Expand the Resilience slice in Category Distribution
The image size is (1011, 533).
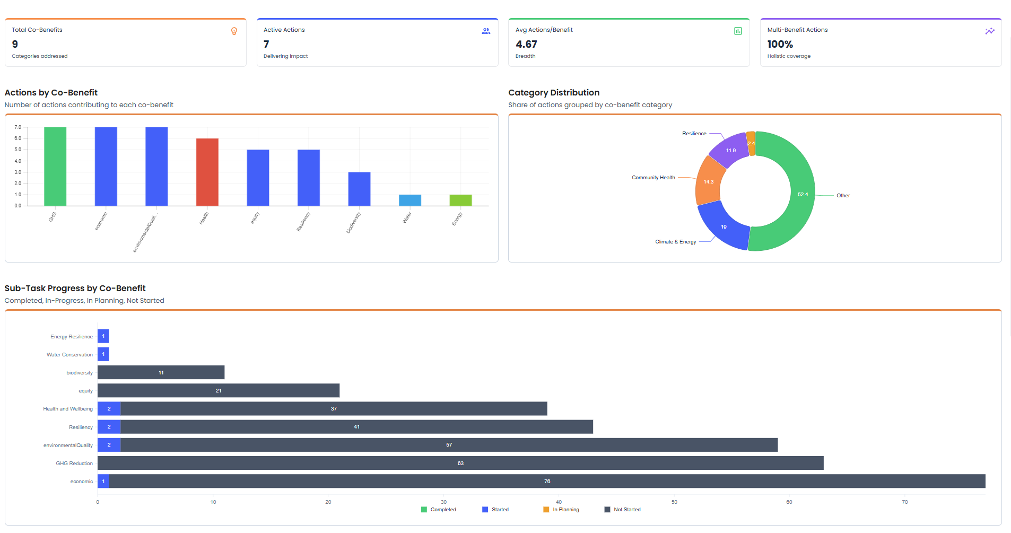[x=731, y=151]
